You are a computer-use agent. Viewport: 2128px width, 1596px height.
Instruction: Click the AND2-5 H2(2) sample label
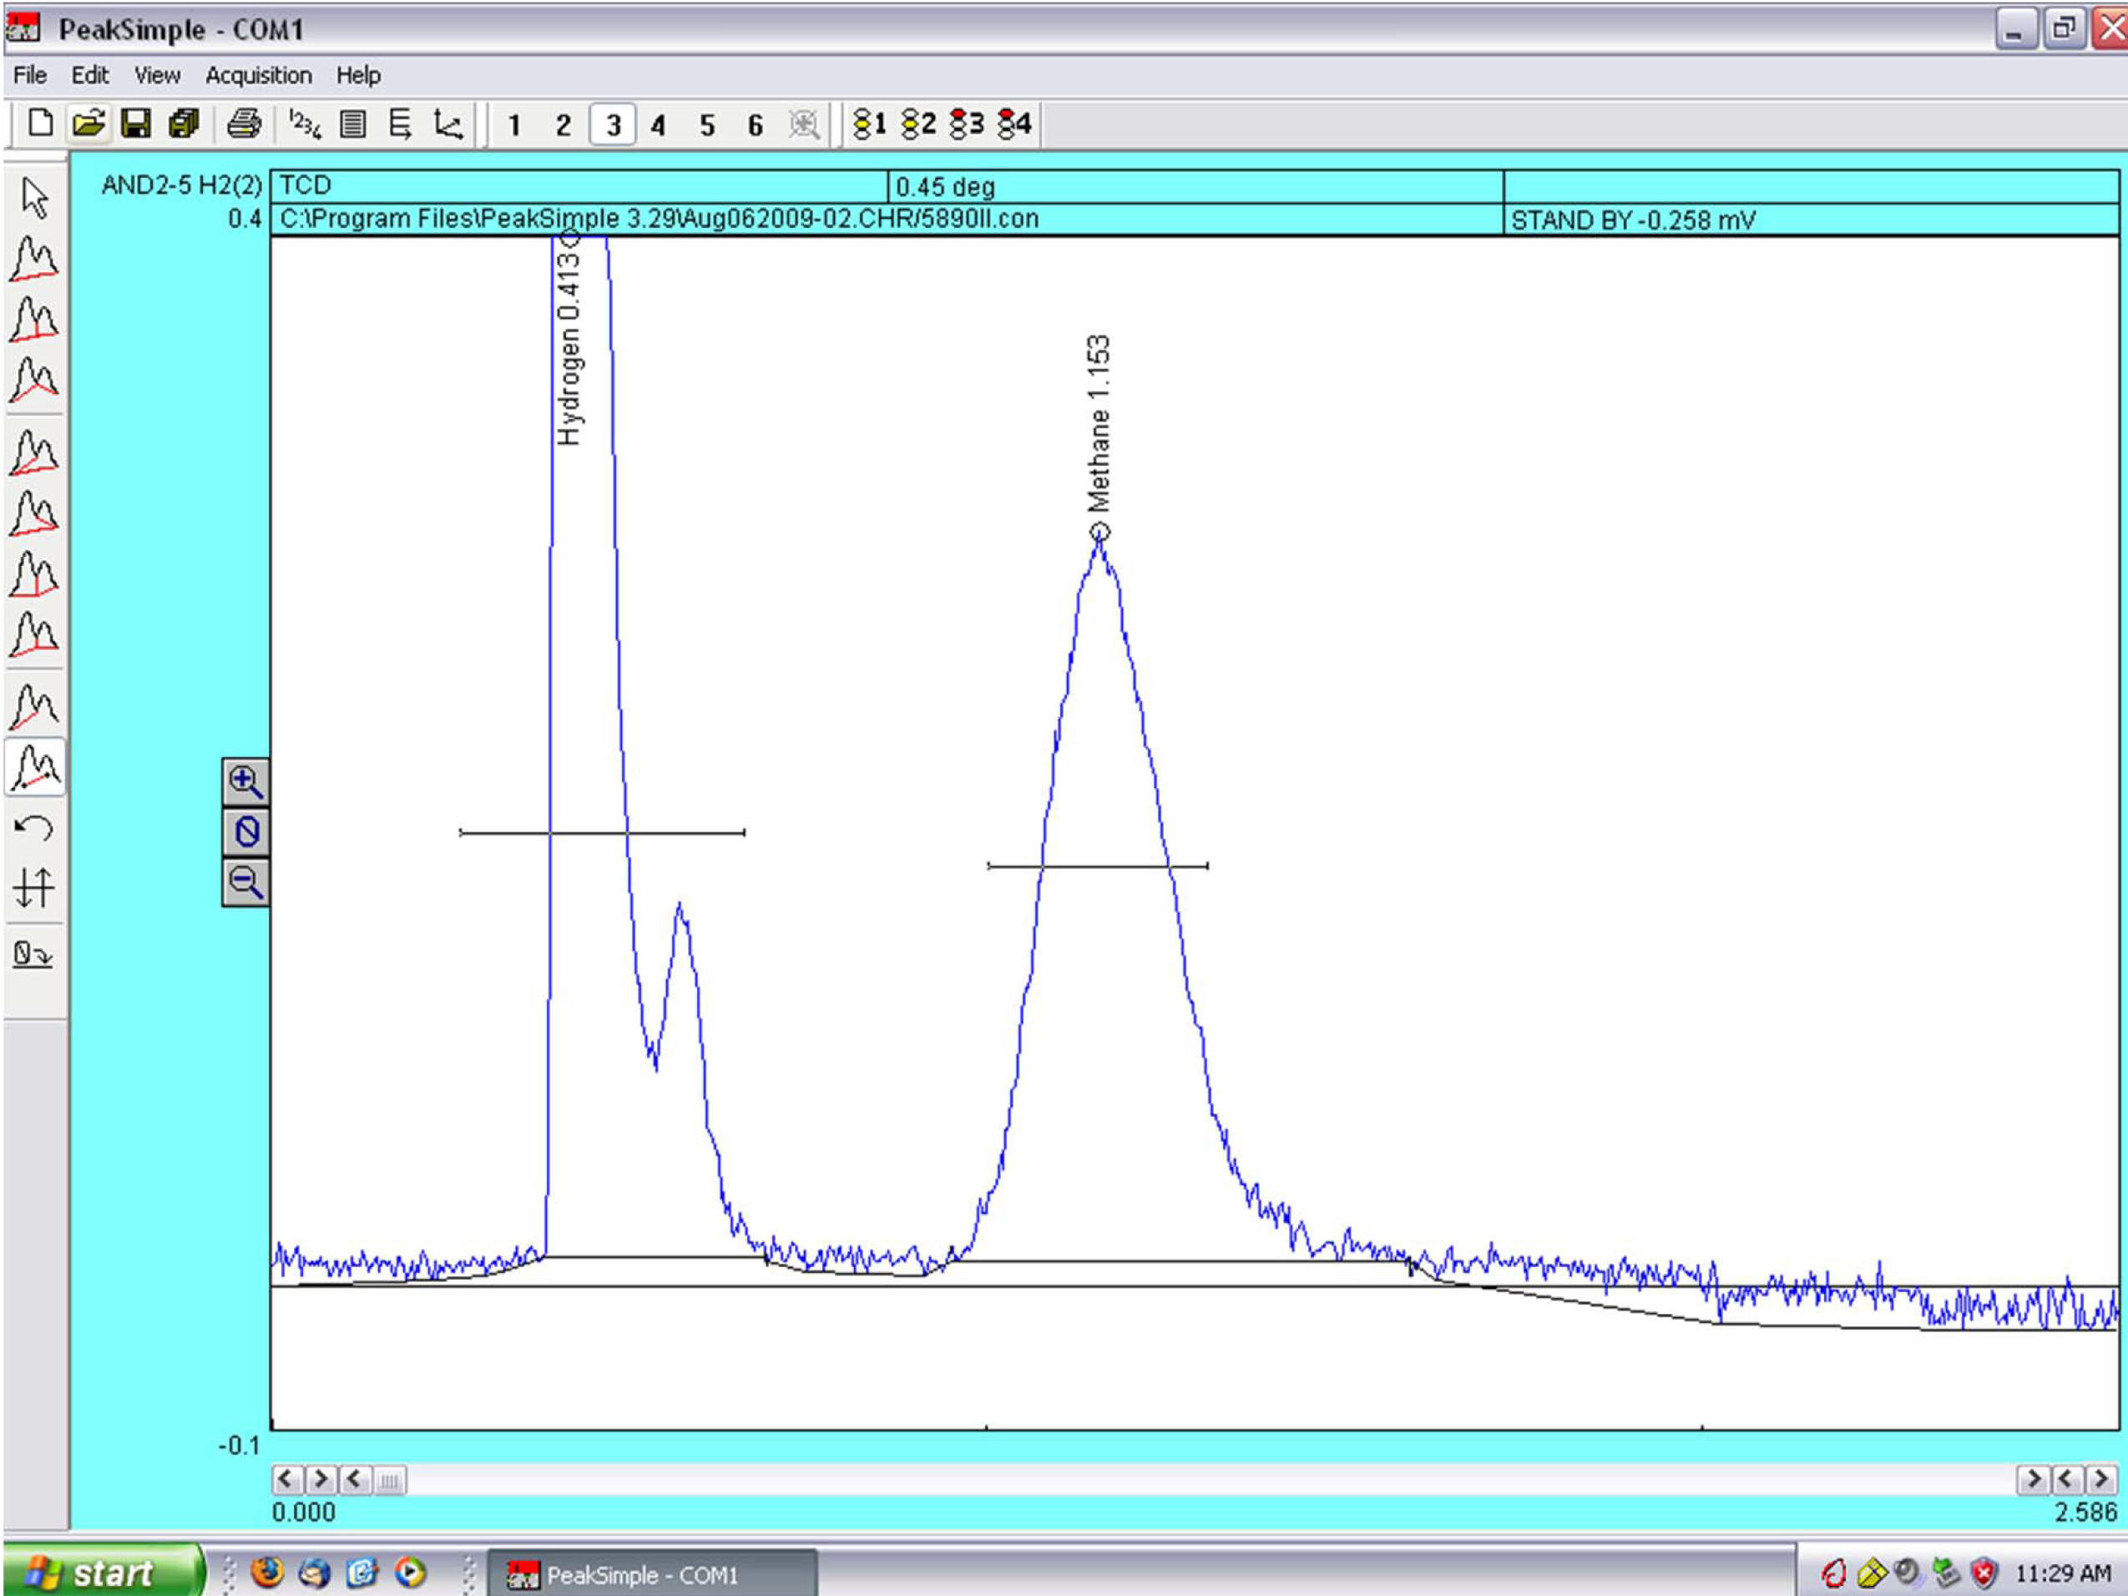[181, 184]
